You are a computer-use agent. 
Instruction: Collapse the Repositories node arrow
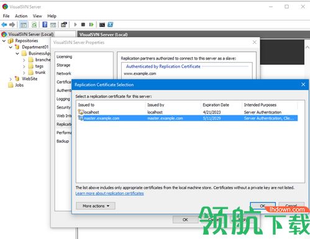[4, 41]
